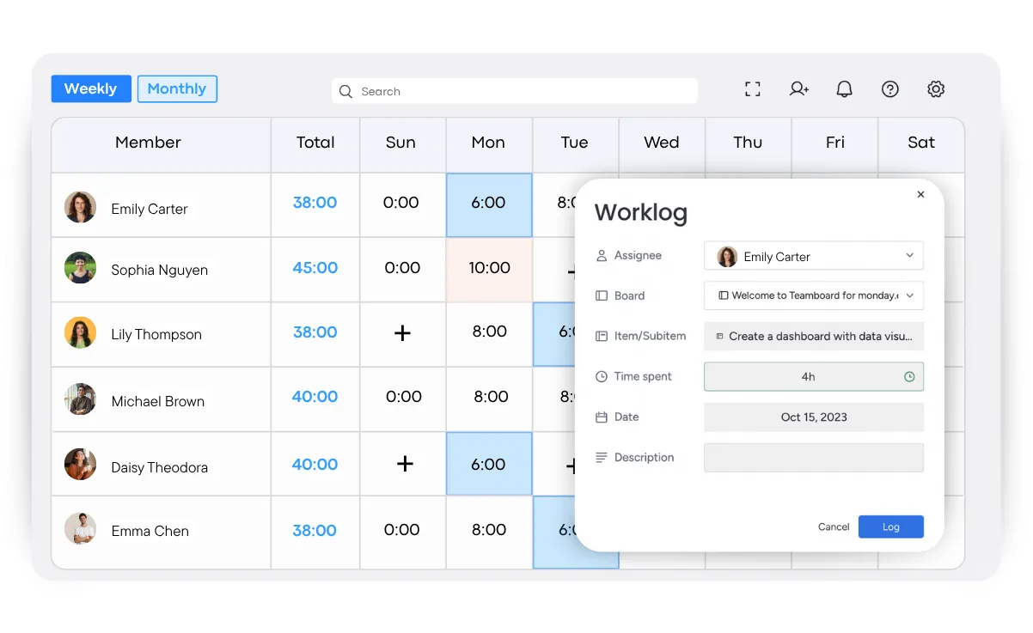Viewport: 1033px width, 633px height.
Task: Open notifications bell icon
Action: [845, 88]
